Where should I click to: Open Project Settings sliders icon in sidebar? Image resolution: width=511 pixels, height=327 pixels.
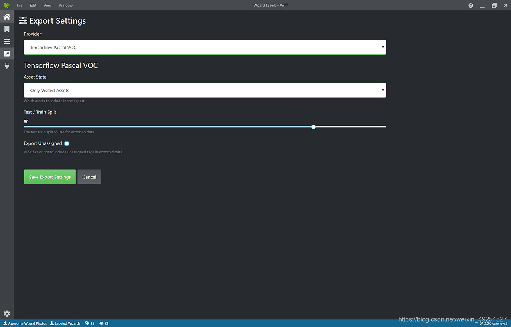[x=7, y=42]
